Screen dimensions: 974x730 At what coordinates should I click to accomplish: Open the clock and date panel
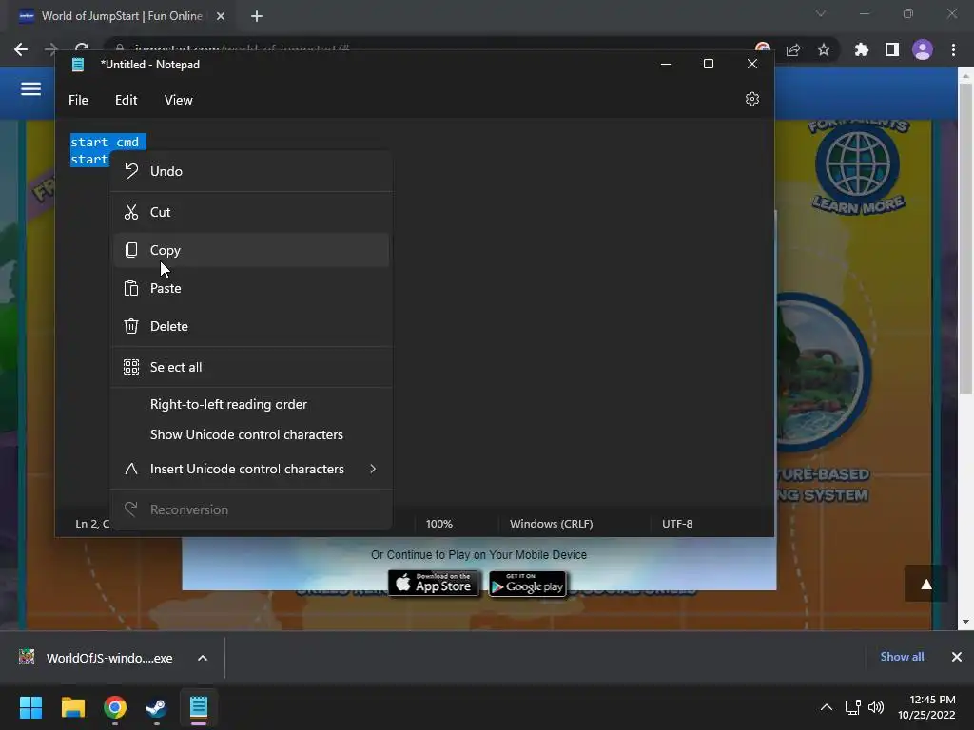[926, 707]
